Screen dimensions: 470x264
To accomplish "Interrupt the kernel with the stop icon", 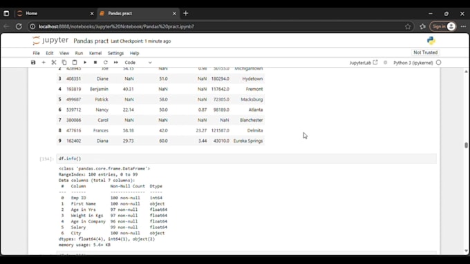I will [x=95, y=63].
